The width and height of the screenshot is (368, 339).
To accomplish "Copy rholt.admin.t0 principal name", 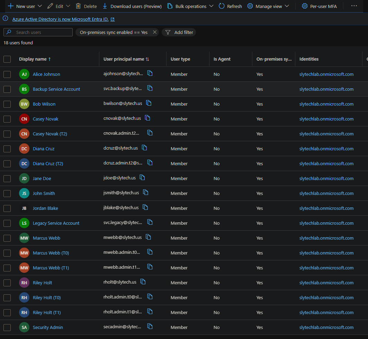I will tap(150, 296).
